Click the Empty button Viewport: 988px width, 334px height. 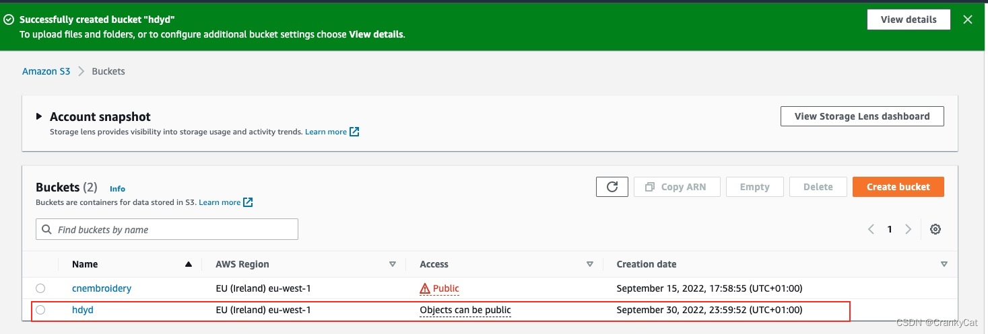pyautogui.click(x=754, y=187)
